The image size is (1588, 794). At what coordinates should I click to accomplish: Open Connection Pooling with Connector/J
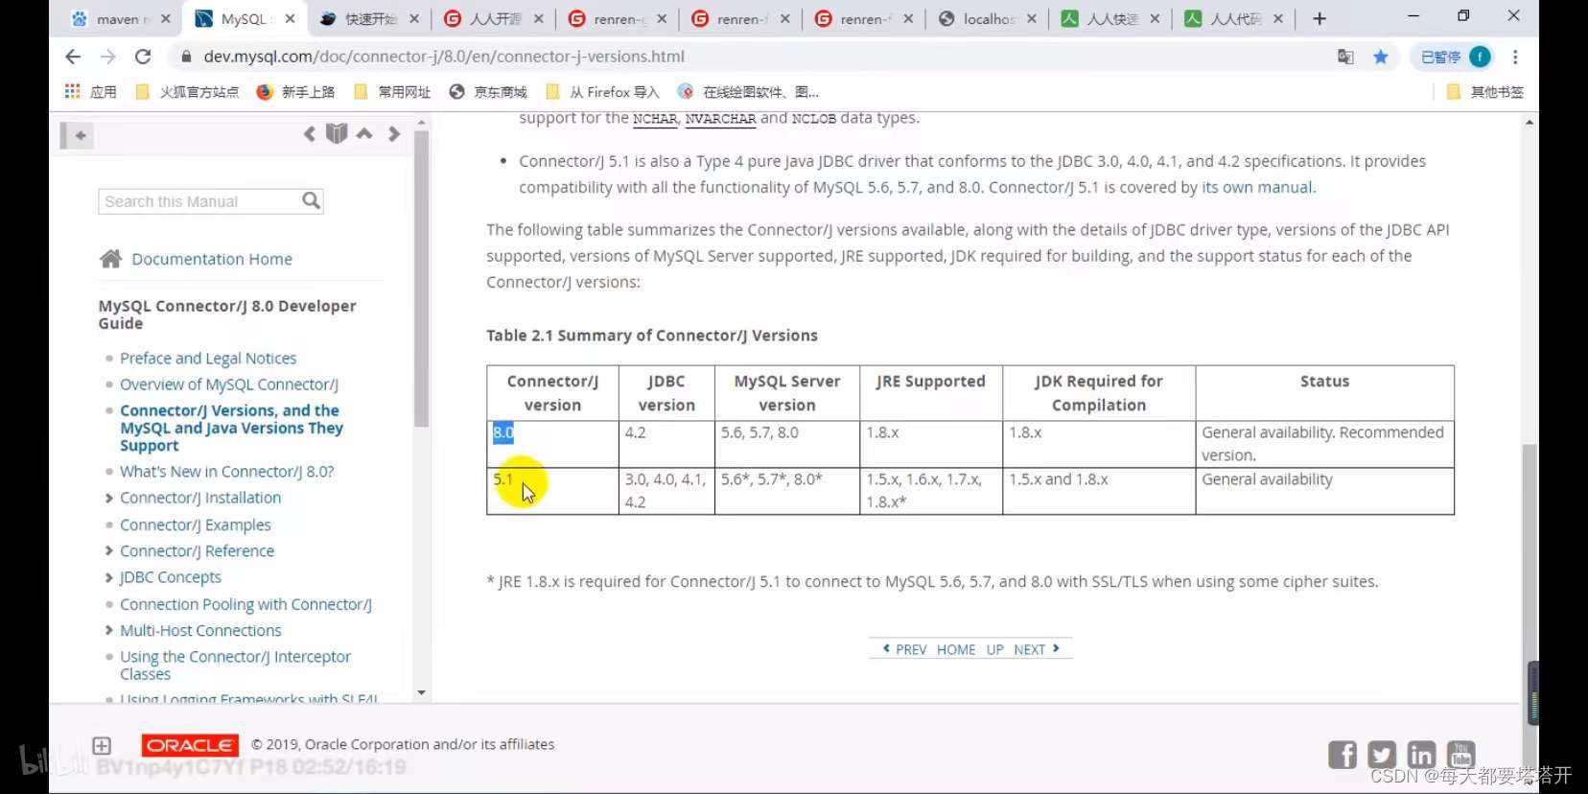coord(245,605)
